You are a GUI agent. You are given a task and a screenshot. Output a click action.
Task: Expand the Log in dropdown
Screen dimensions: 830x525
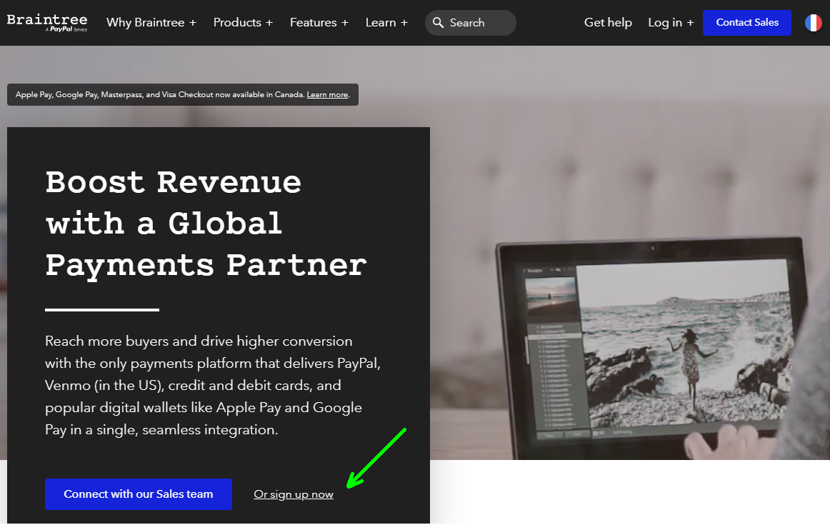coord(670,22)
